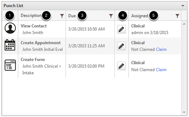Sort by the Assigned column header
The width and height of the screenshot is (189, 117).
click(140, 16)
